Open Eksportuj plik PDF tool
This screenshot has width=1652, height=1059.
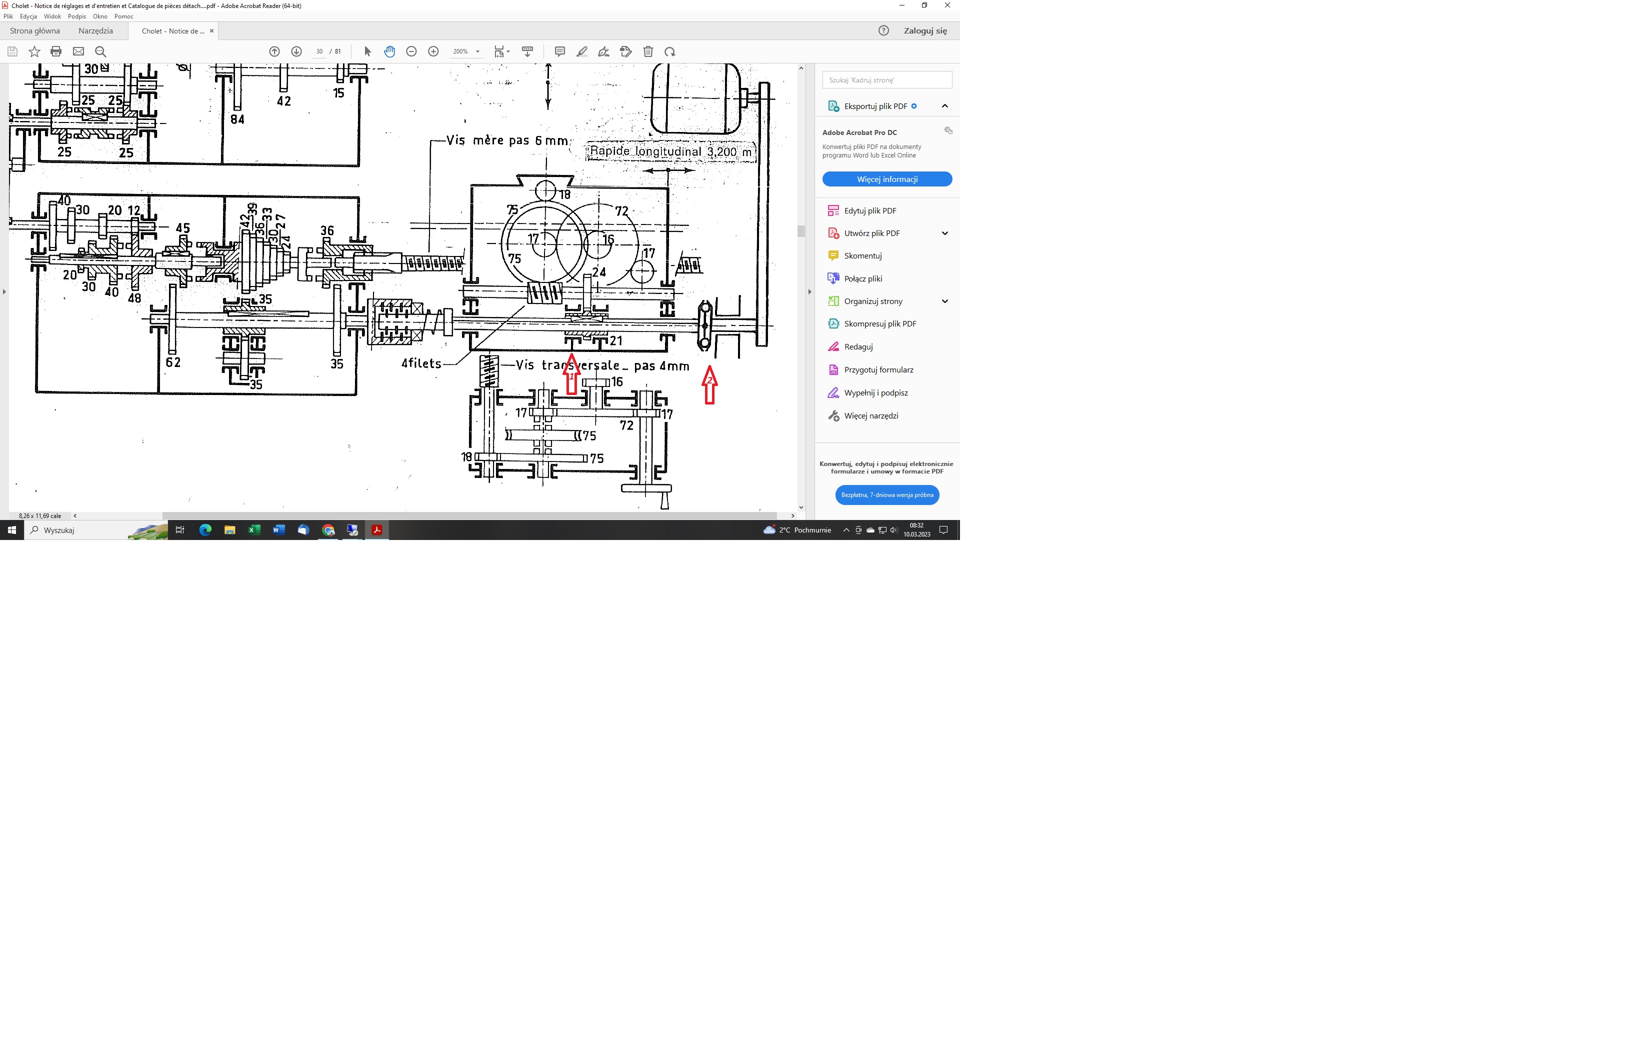point(875,106)
